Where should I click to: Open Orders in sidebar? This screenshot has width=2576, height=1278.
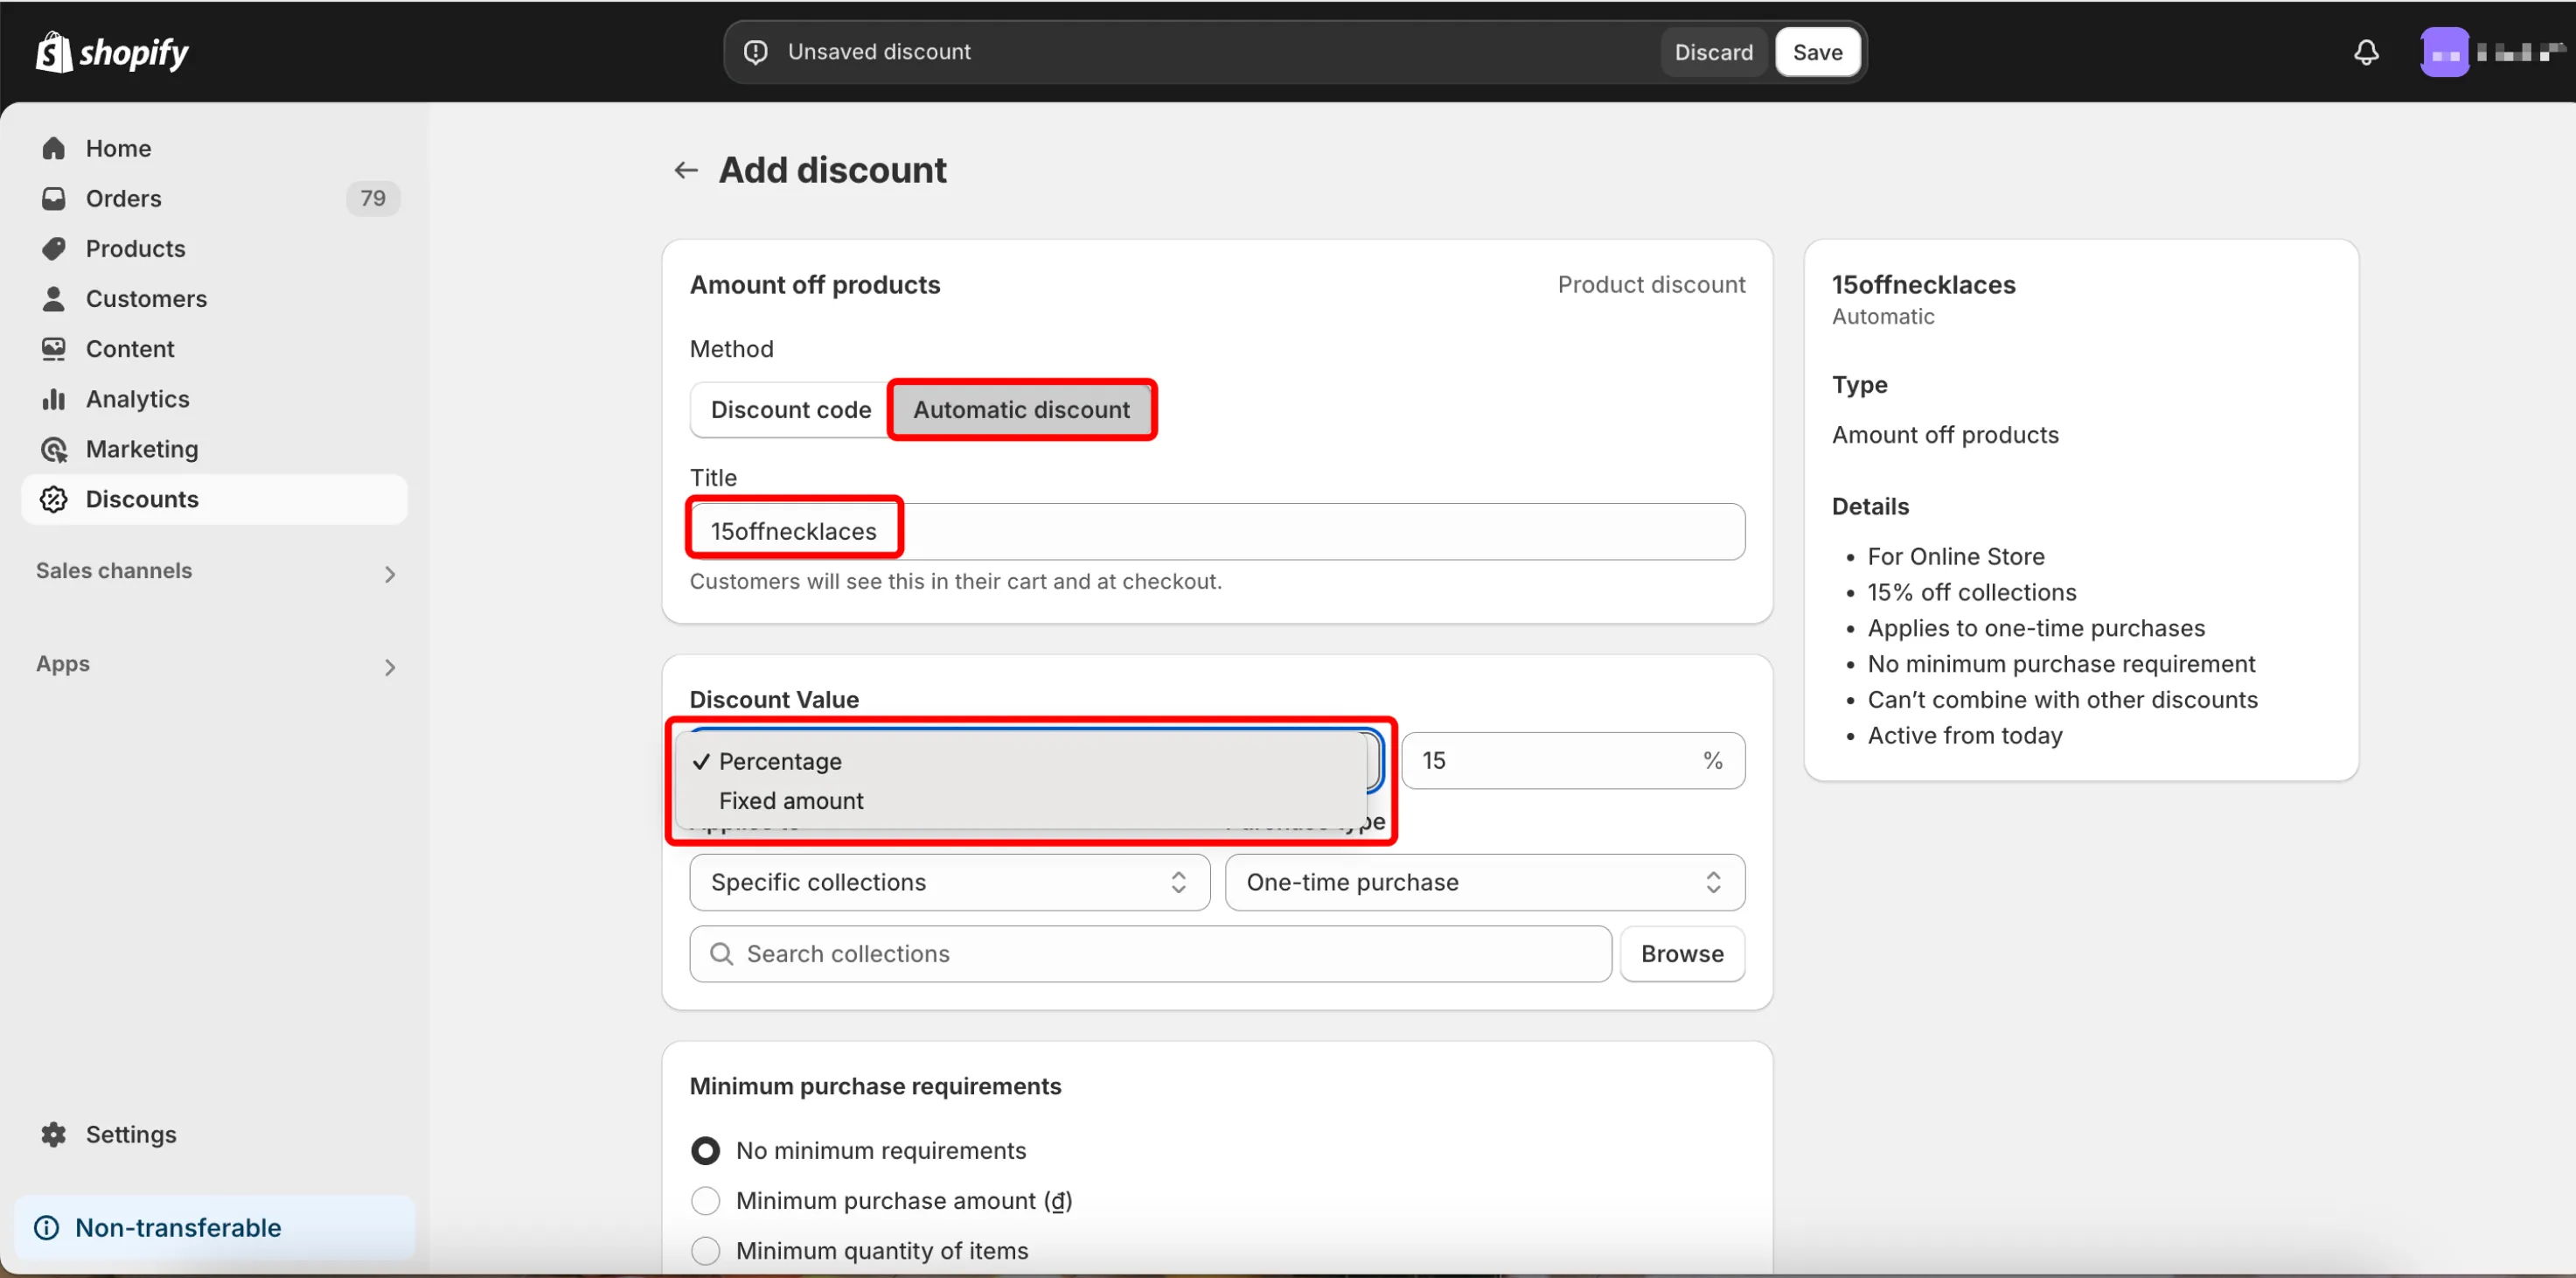coord(214,198)
